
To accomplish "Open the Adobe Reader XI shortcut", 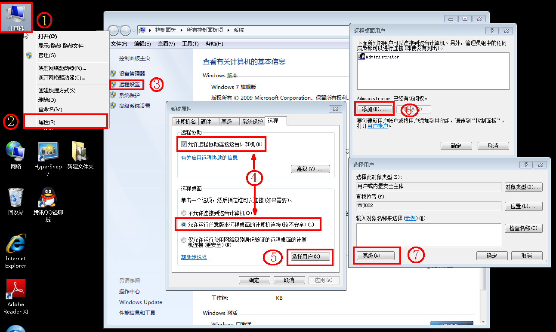I will [x=16, y=297].
